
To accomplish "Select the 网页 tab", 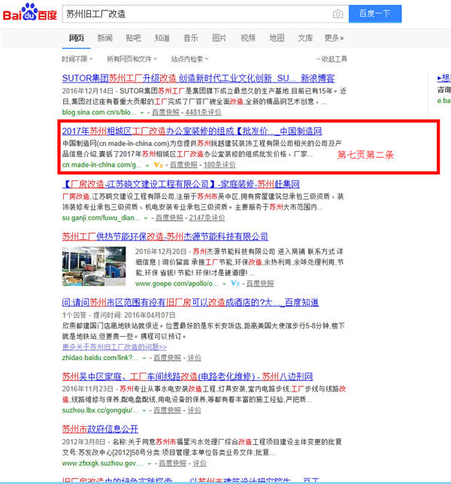I will point(76,38).
